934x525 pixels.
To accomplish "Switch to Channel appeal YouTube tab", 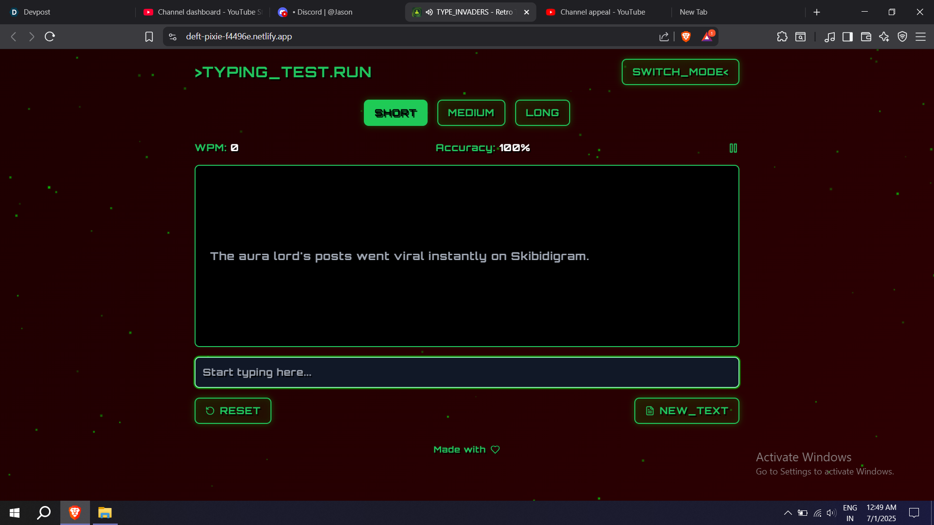I will point(602,12).
